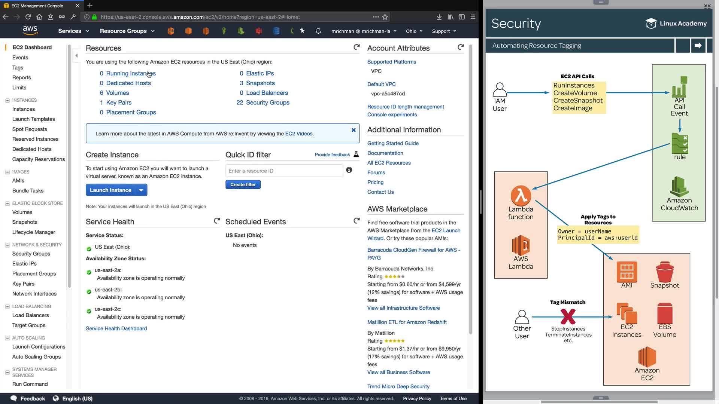The height and width of the screenshot is (404, 719).
Task: Open the Running Instances link
Action: (x=131, y=73)
